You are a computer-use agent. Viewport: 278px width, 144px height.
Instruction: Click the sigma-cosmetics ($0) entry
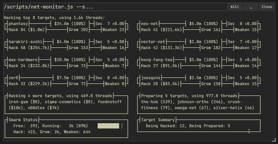coord(69,102)
